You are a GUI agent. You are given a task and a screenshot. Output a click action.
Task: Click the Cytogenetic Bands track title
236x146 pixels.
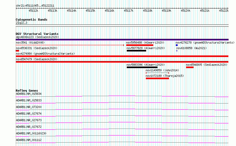pos(32,20)
